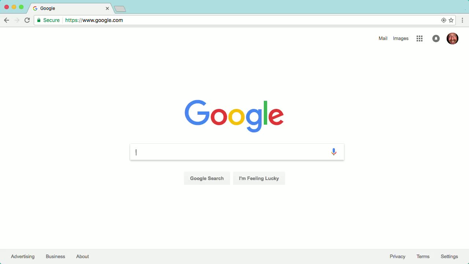The image size is (469, 264).
Task: Open a new tab
Action: pos(120,9)
